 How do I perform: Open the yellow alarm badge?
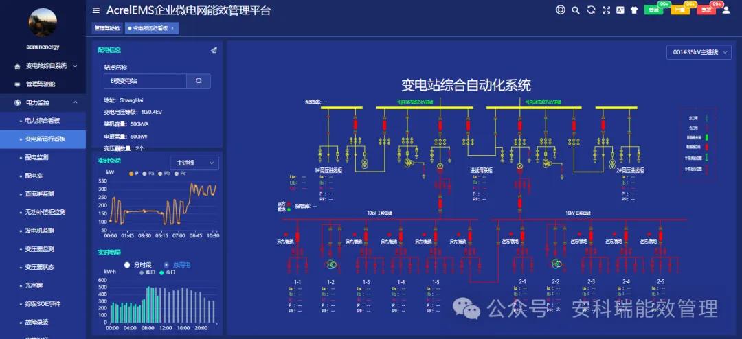click(x=680, y=10)
